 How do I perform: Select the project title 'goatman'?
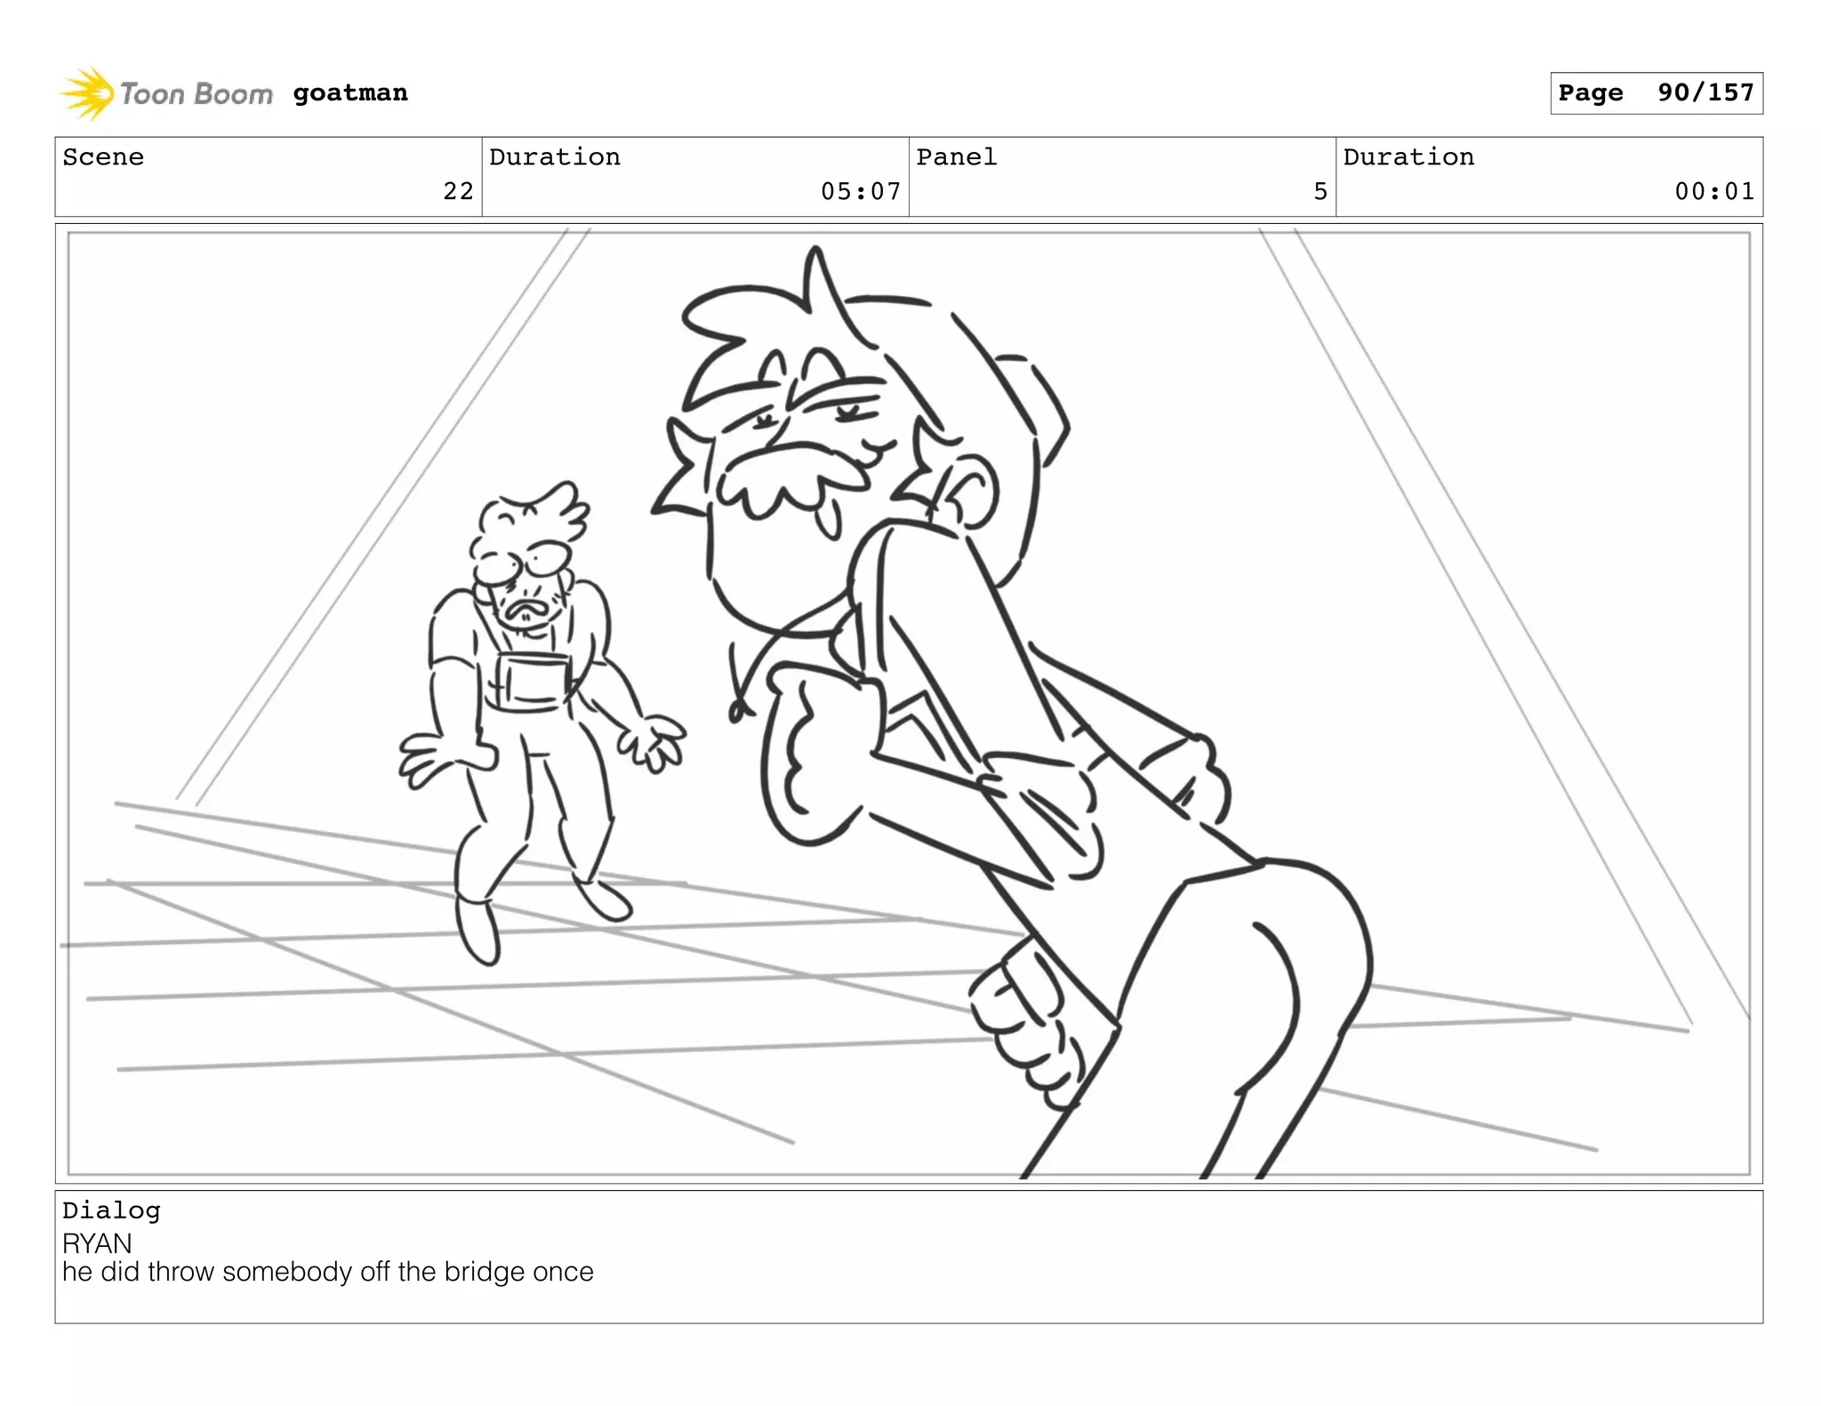(350, 92)
